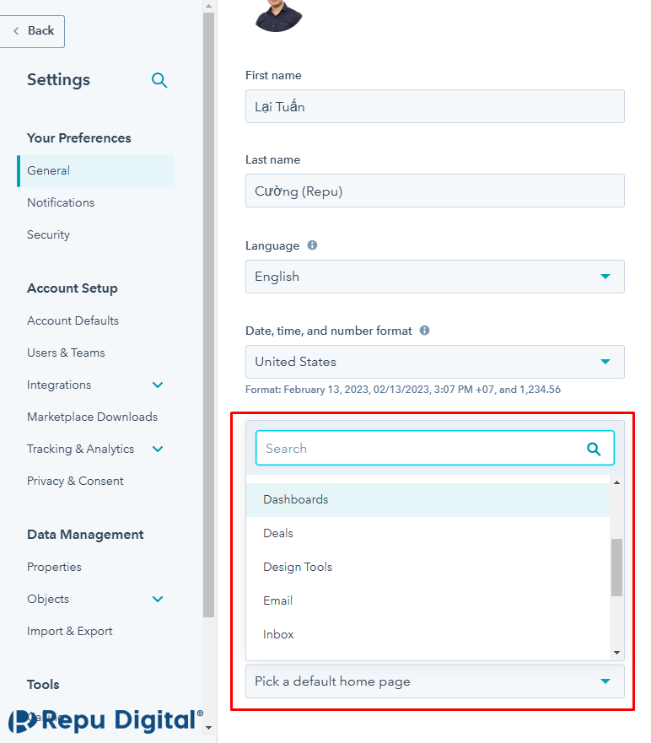Expand the Tracking & Analytics chevron
The width and height of the screenshot is (651, 743).
[158, 449]
